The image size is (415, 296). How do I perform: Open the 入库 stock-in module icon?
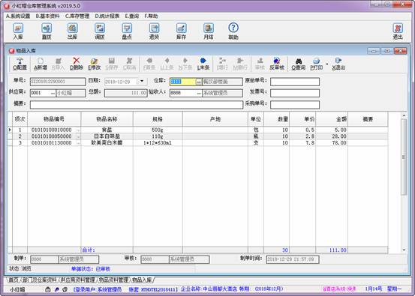(18, 31)
